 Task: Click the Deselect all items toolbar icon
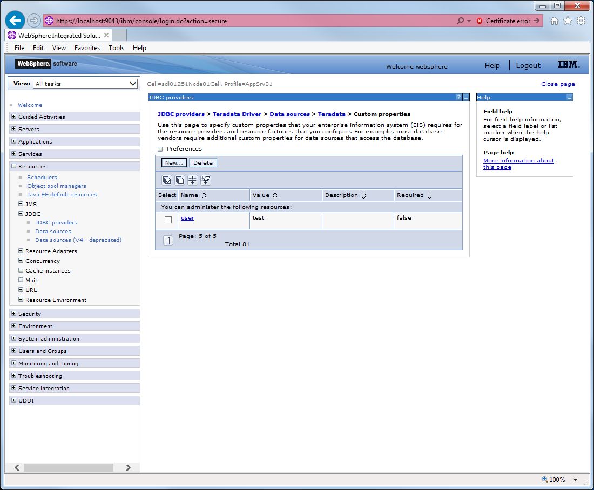(x=180, y=180)
